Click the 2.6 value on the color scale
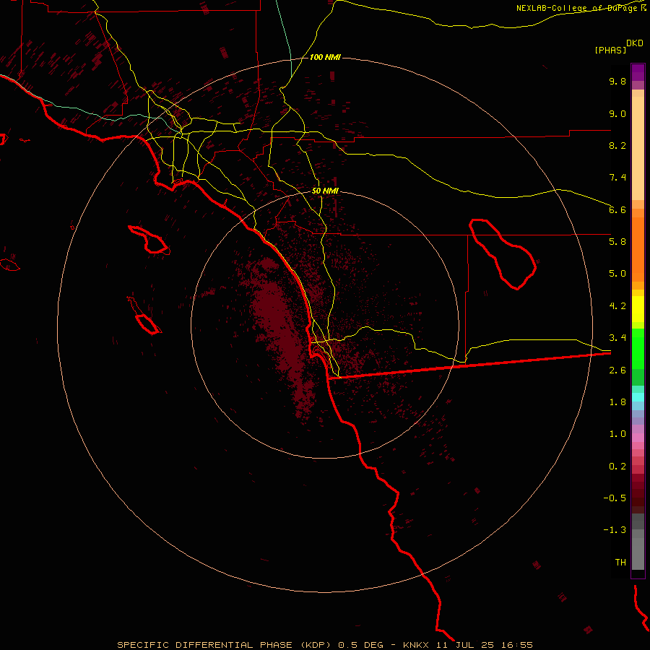 [x=617, y=370]
